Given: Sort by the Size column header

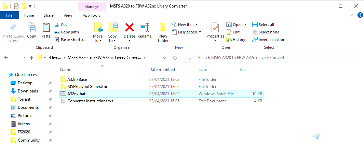Looking at the screenshot, I should (x=243, y=70).
